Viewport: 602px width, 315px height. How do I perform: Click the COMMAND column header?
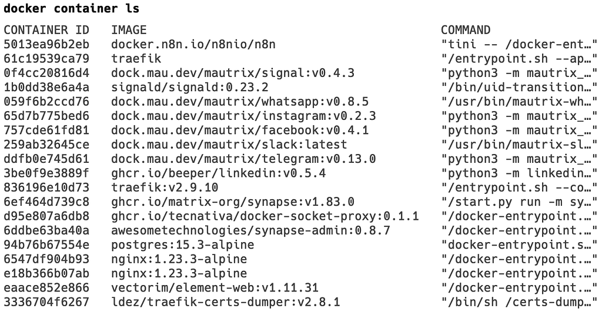coord(466,30)
